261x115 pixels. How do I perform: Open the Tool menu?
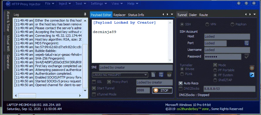pos(81,4)
